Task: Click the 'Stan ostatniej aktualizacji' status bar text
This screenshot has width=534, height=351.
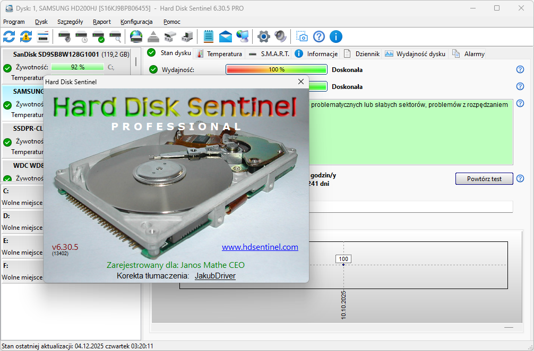Action: [x=77, y=346]
